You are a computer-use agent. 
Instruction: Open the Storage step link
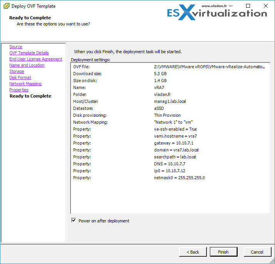click(x=17, y=71)
